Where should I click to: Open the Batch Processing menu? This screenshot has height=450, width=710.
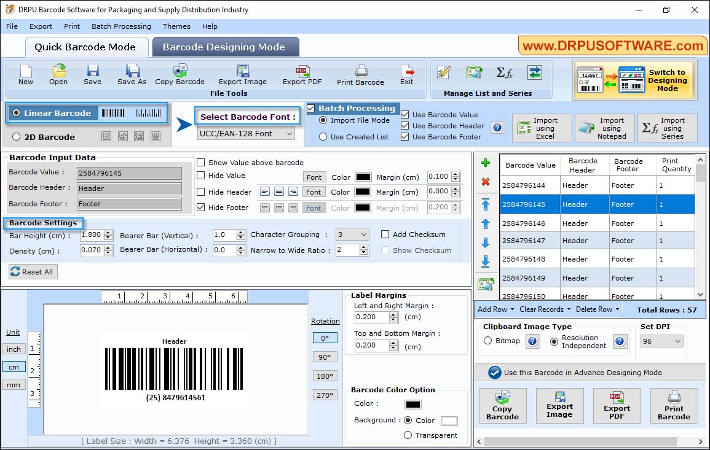click(x=121, y=26)
